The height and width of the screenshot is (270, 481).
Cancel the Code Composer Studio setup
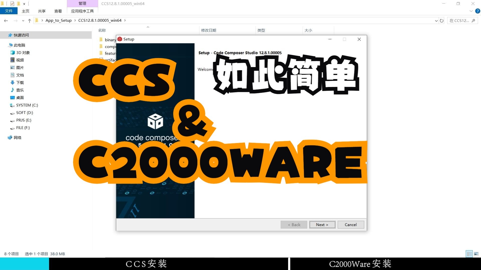(x=350, y=224)
